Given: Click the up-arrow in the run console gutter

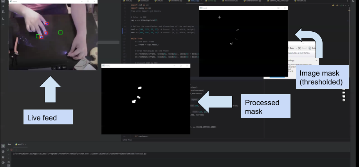Looking at the screenshot, I should point(9,154).
